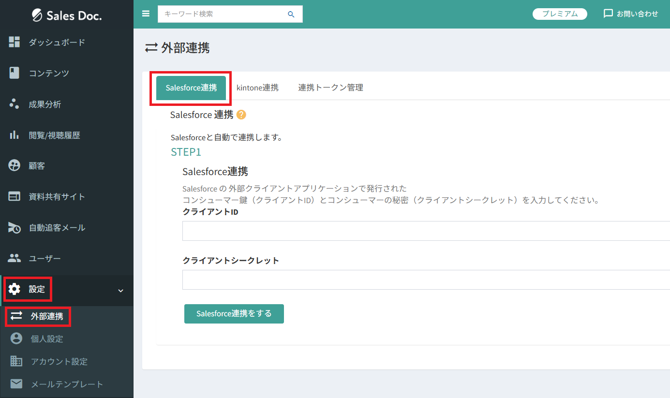Click the search magnifier icon
This screenshot has height=398, width=670.
point(291,14)
